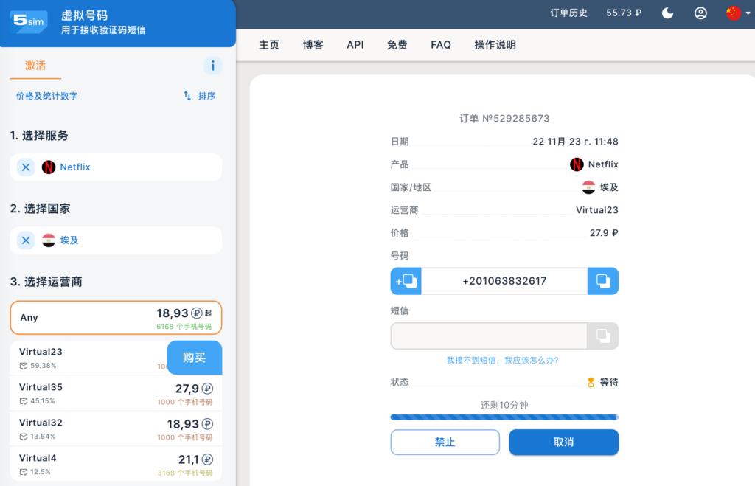The width and height of the screenshot is (755, 486).
Task: Click the hourglass waiting status icon
Action: 591,383
